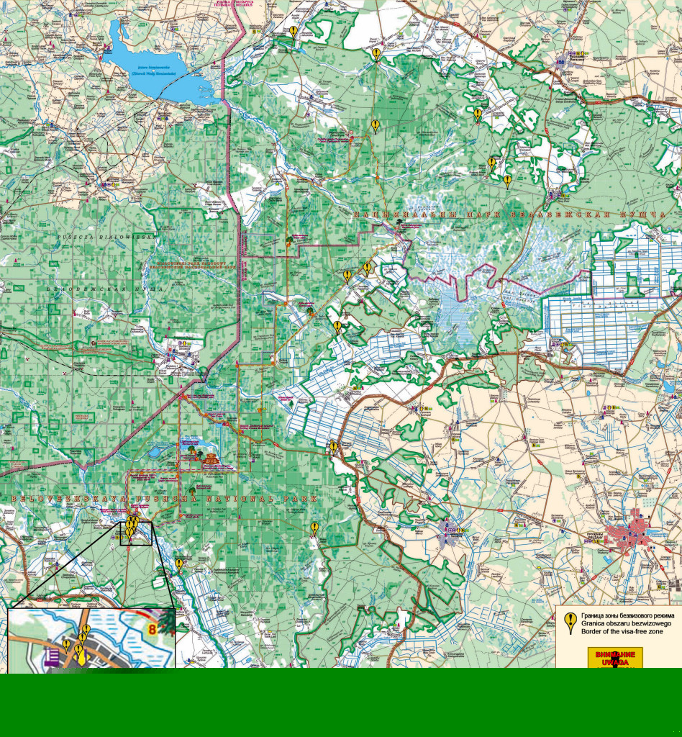This screenshot has width=682, height=737.
Task: Click the yellow pin directly right of the inset callout
Action: [x=179, y=564]
